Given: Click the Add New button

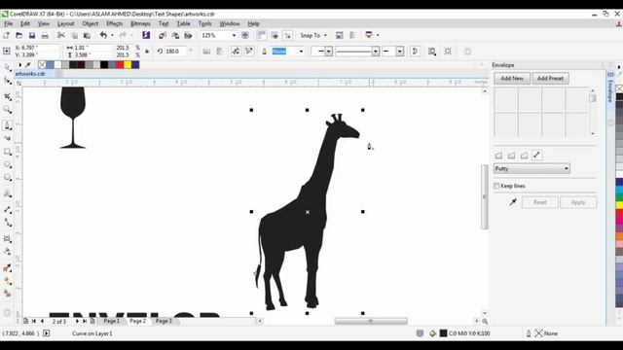Looking at the screenshot, I should (x=512, y=78).
